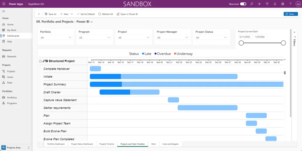Click the Share button

[x=291, y=14]
